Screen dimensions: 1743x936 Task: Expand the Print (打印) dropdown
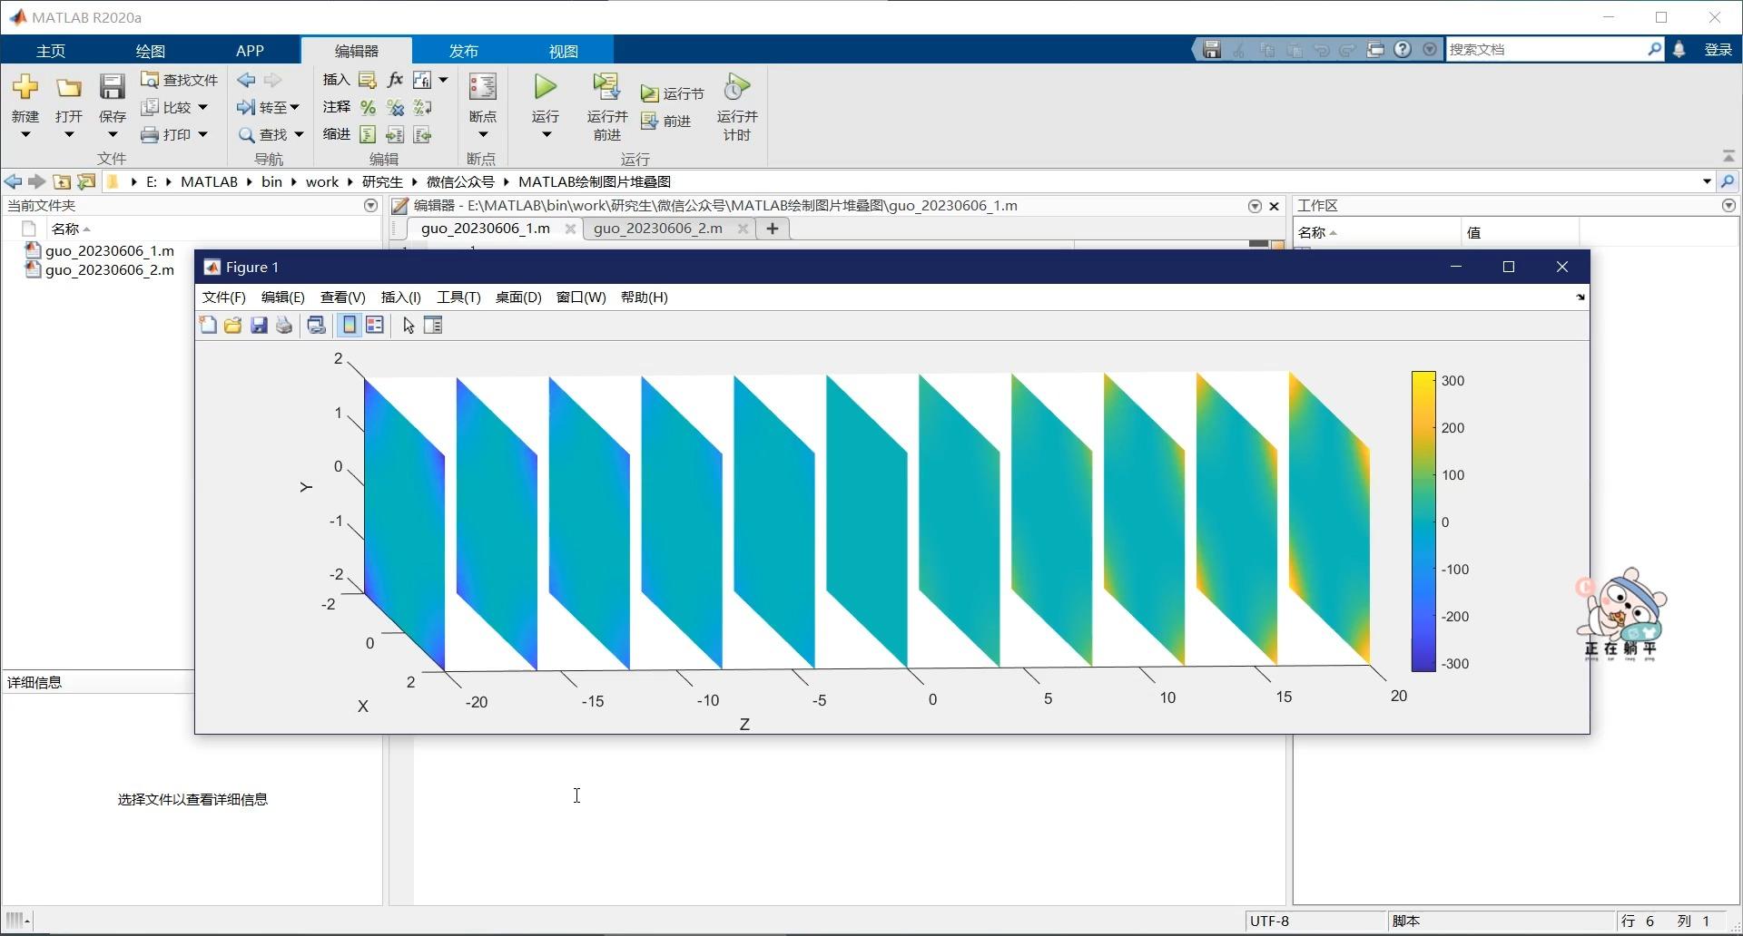203,135
